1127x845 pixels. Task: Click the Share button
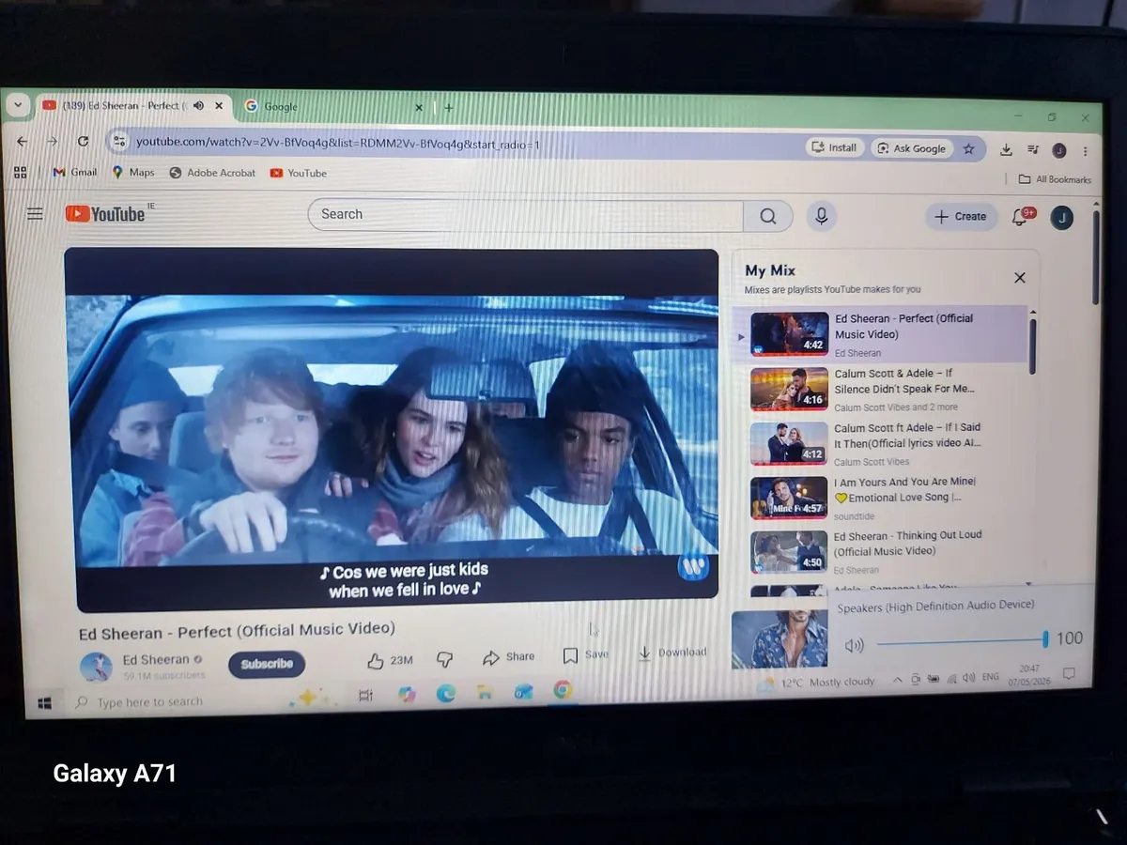(x=508, y=657)
